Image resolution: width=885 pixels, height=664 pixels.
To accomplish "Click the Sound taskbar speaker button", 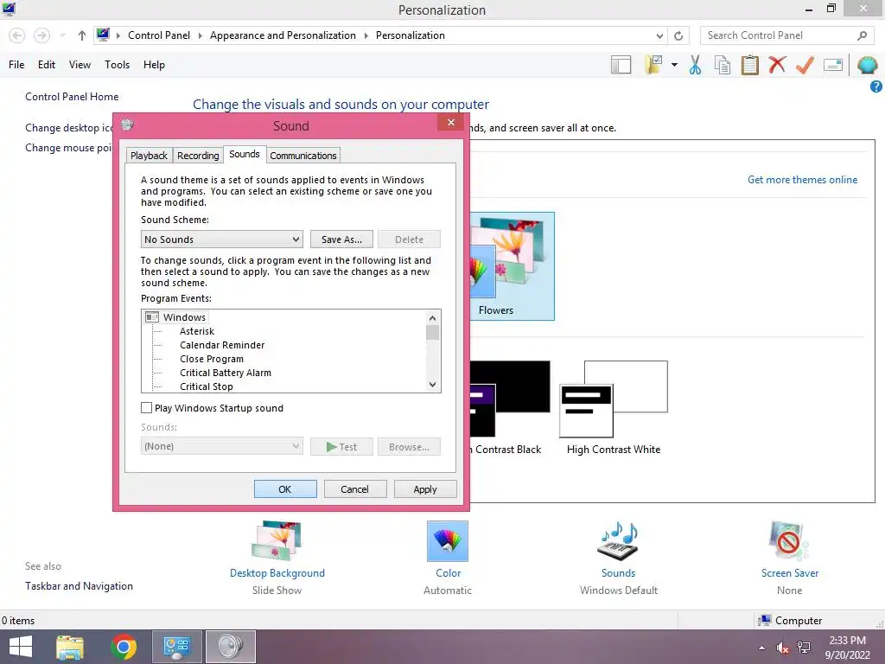I will [x=230, y=647].
